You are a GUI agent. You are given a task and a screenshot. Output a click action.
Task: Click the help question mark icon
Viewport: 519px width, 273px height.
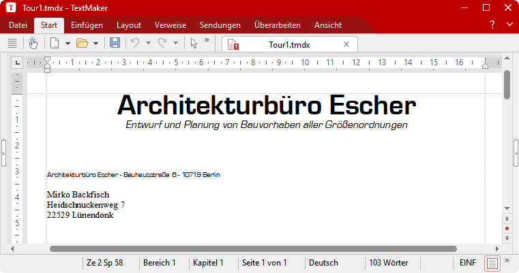pyautogui.click(x=492, y=25)
